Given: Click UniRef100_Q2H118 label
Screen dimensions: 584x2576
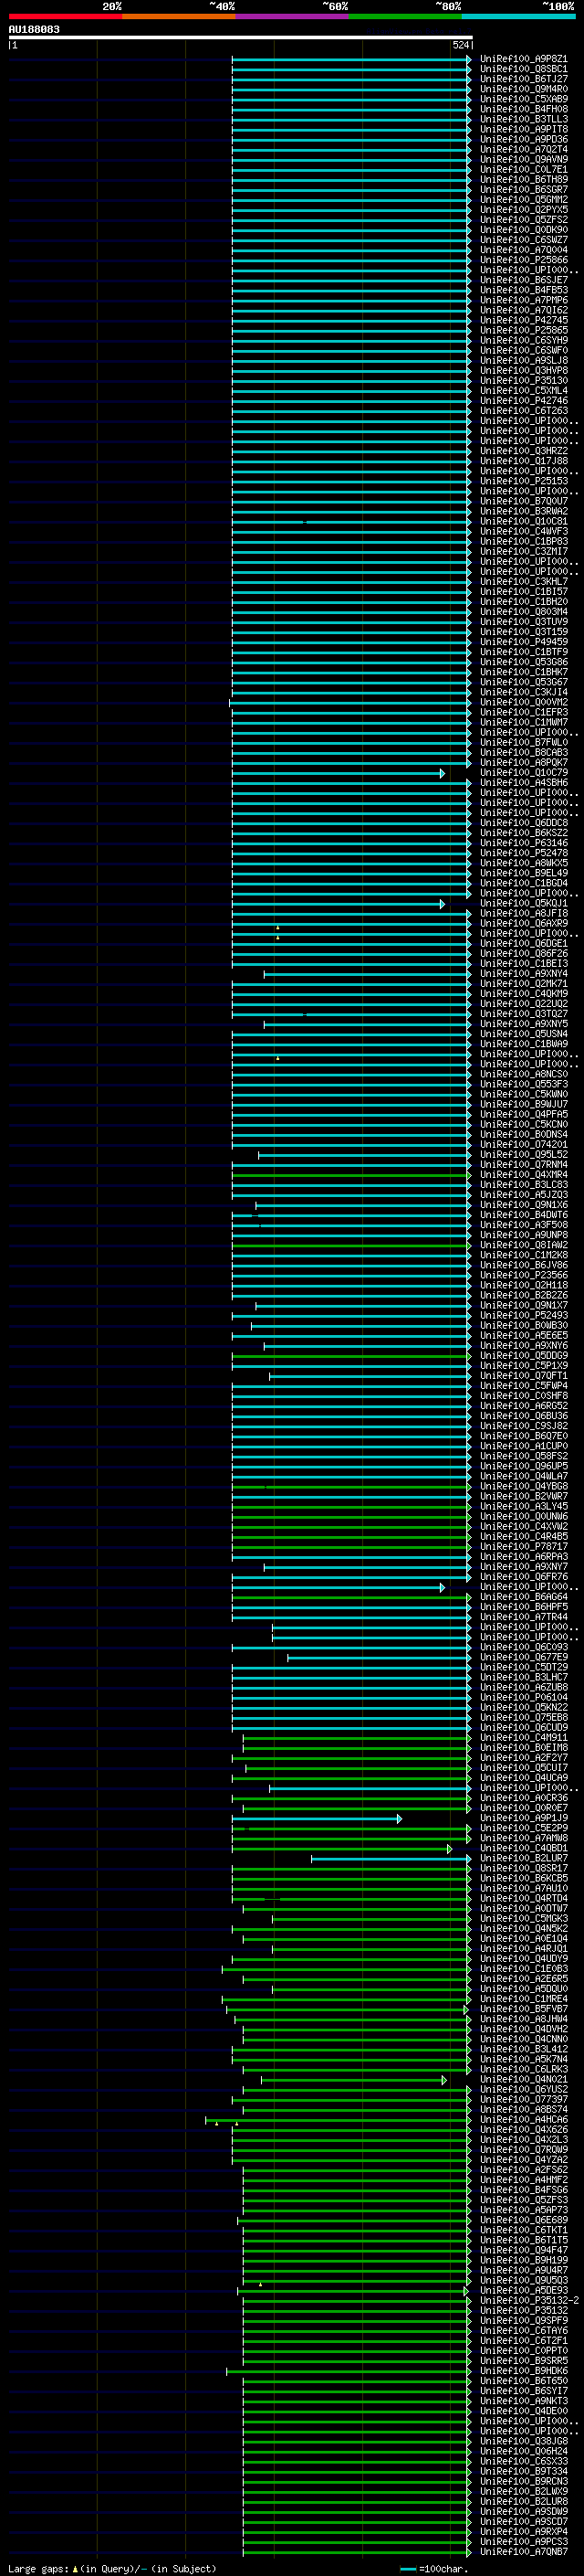Looking at the screenshot, I should point(523,1285).
